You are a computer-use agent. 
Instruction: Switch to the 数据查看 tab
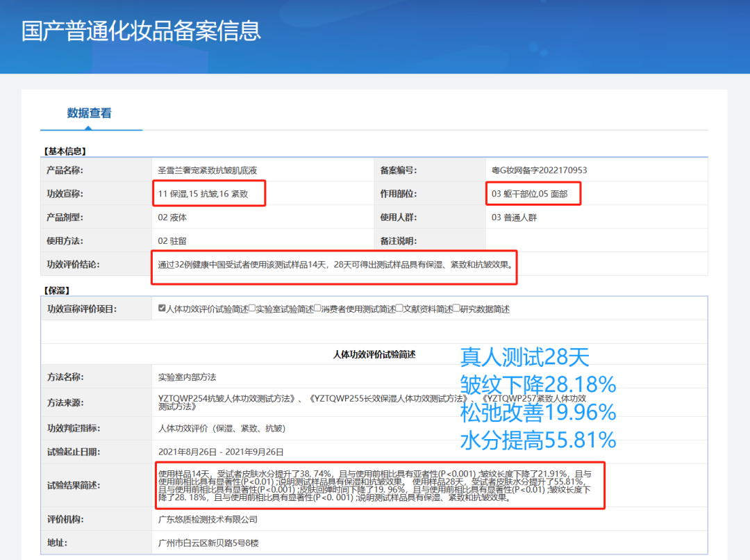(x=90, y=113)
